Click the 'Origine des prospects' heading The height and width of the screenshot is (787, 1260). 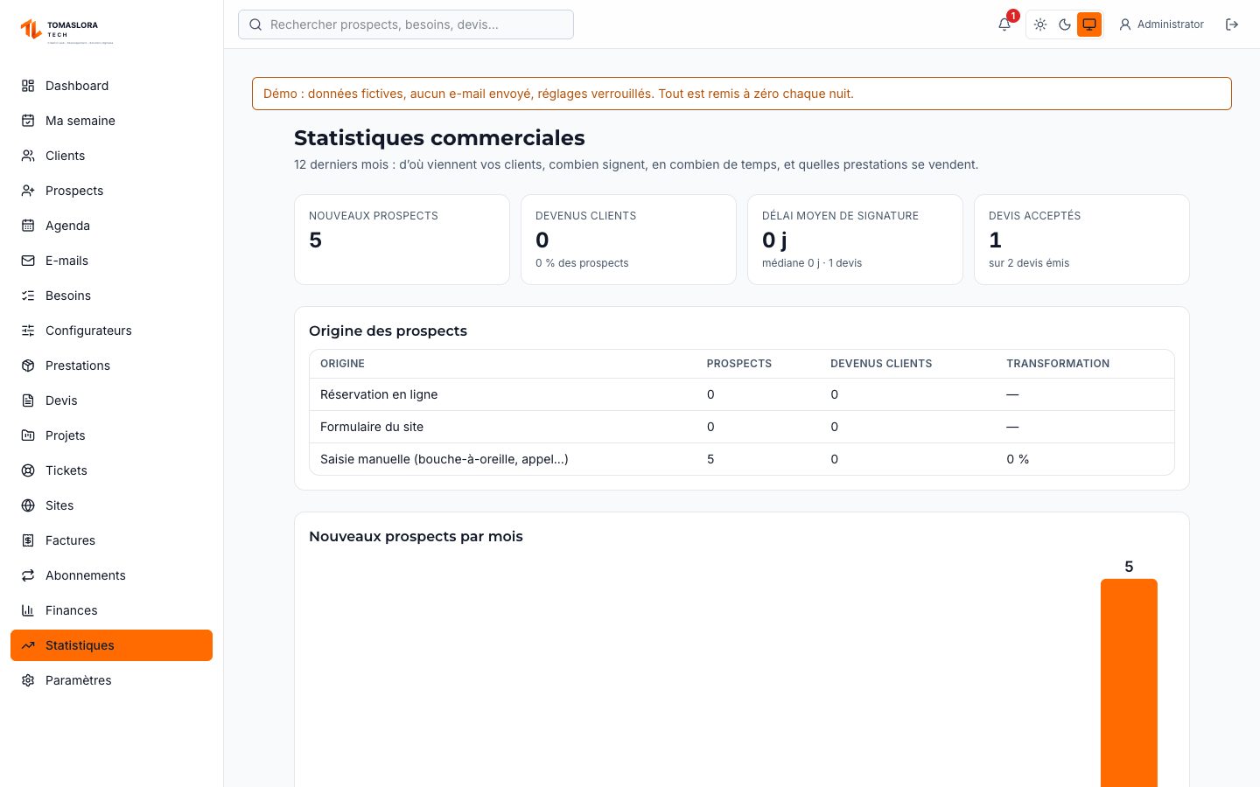[x=388, y=331]
